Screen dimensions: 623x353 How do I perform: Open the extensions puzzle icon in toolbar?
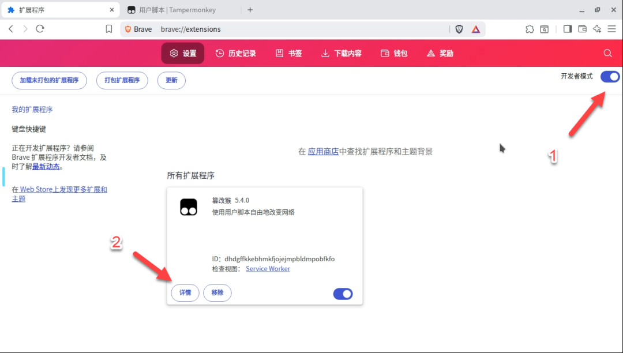coord(530,29)
